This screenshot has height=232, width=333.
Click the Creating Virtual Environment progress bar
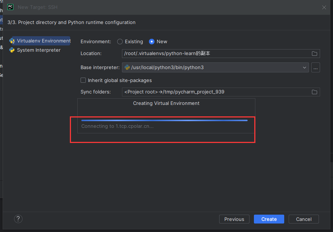(164, 120)
